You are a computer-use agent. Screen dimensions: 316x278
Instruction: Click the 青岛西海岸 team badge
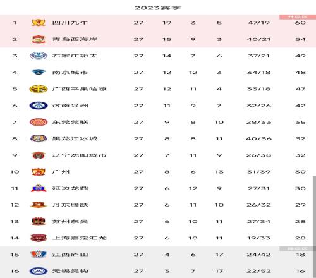pyautogui.click(x=39, y=39)
